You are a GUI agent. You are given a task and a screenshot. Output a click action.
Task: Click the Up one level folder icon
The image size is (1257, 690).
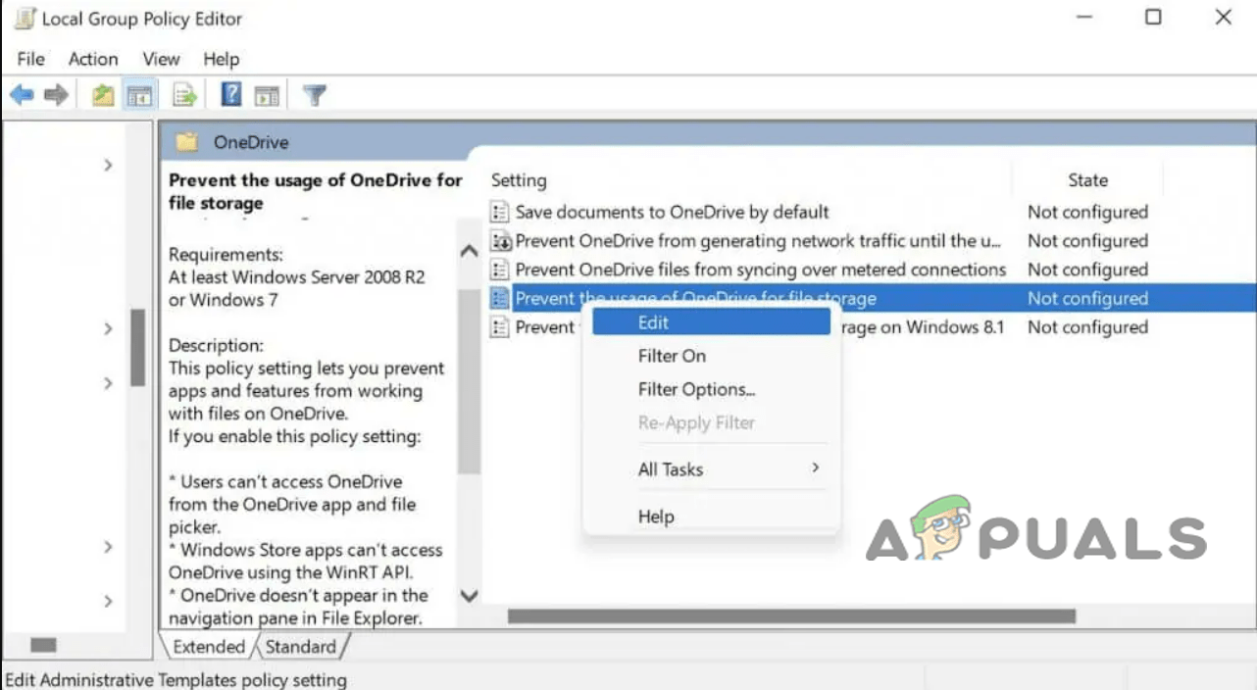tap(101, 94)
